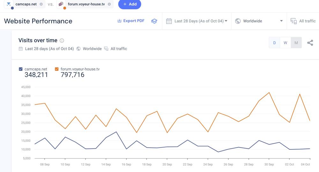
Task: Click the camcaps.net site favicon
Action: [9, 4]
